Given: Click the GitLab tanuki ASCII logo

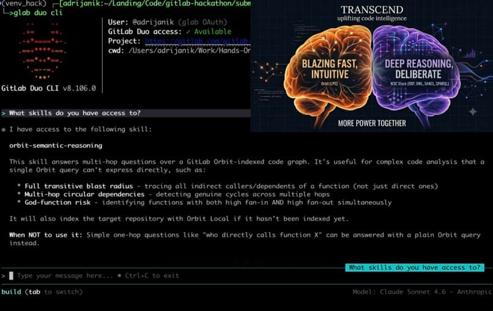Looking at the screenshot, I should [42, 51].
